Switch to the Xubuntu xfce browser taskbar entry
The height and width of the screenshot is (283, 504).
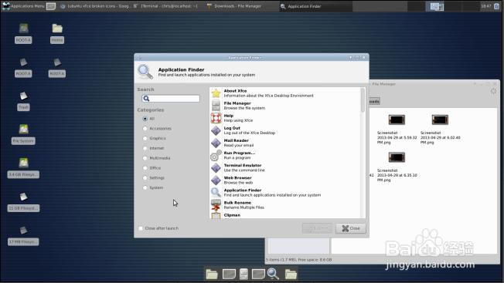click(x=95, y=6)
